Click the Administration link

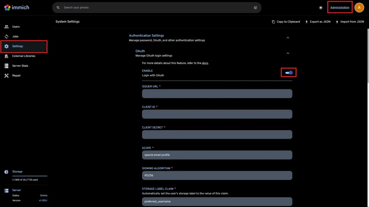tap(339, 7)
